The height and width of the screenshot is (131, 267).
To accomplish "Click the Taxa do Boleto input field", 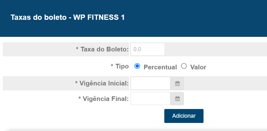I will tap(148, 49).
